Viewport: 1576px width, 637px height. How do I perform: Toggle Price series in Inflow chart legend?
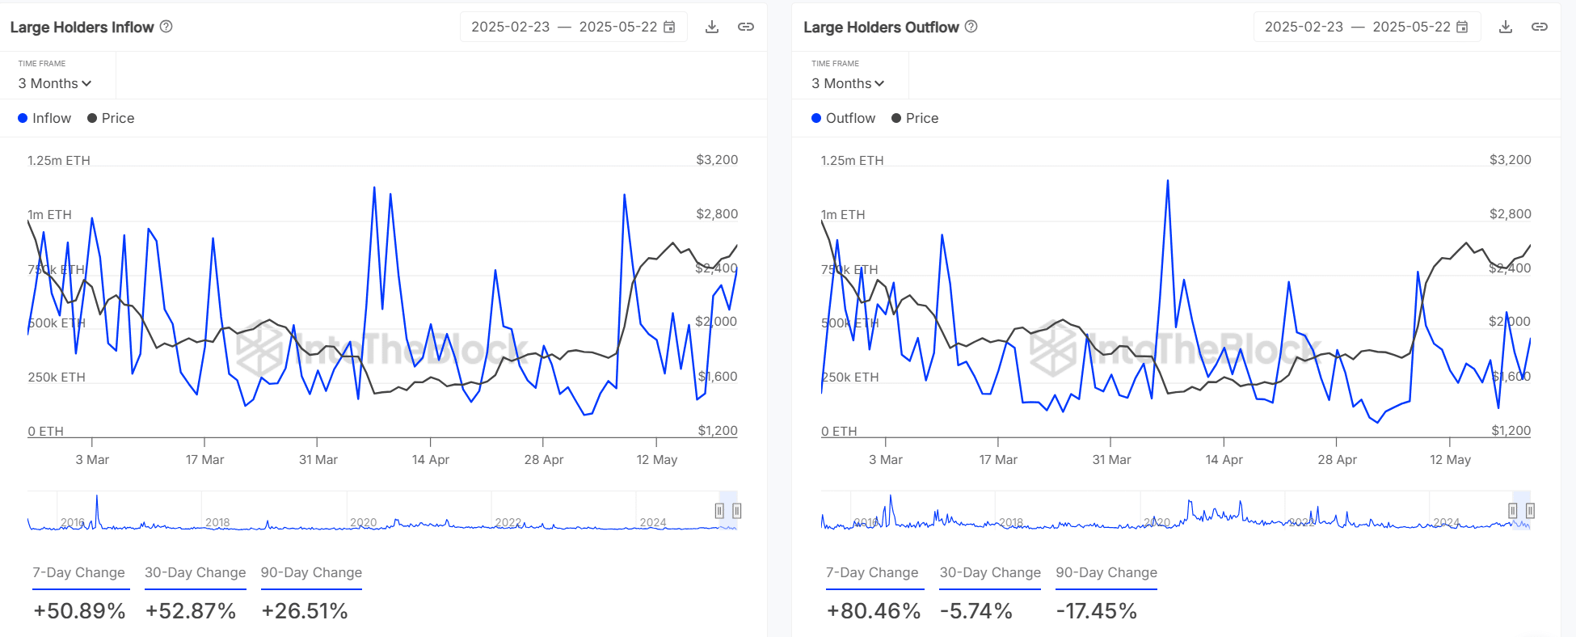click(111, 118)
